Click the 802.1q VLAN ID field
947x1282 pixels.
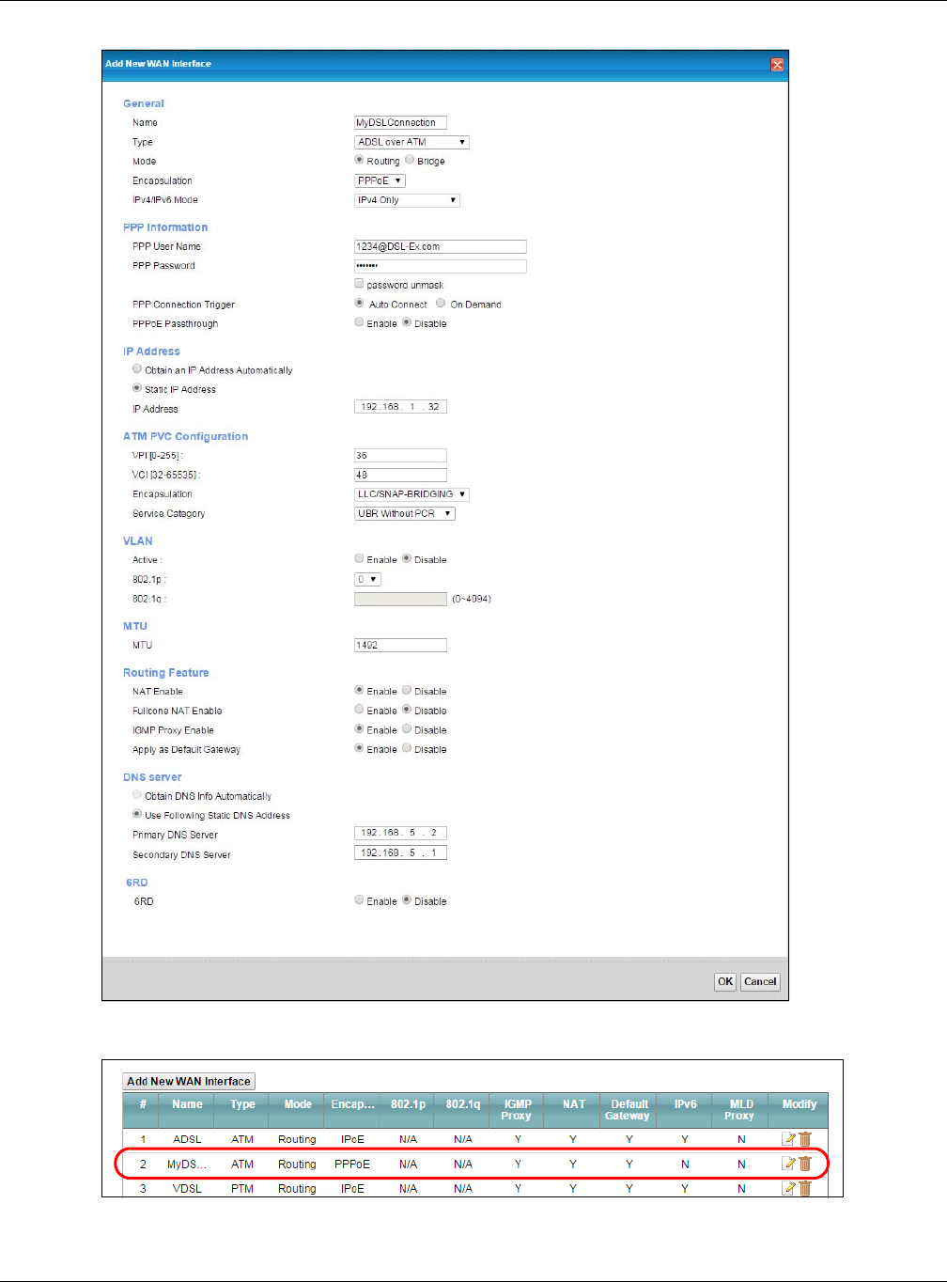click(x=400, y=599)
